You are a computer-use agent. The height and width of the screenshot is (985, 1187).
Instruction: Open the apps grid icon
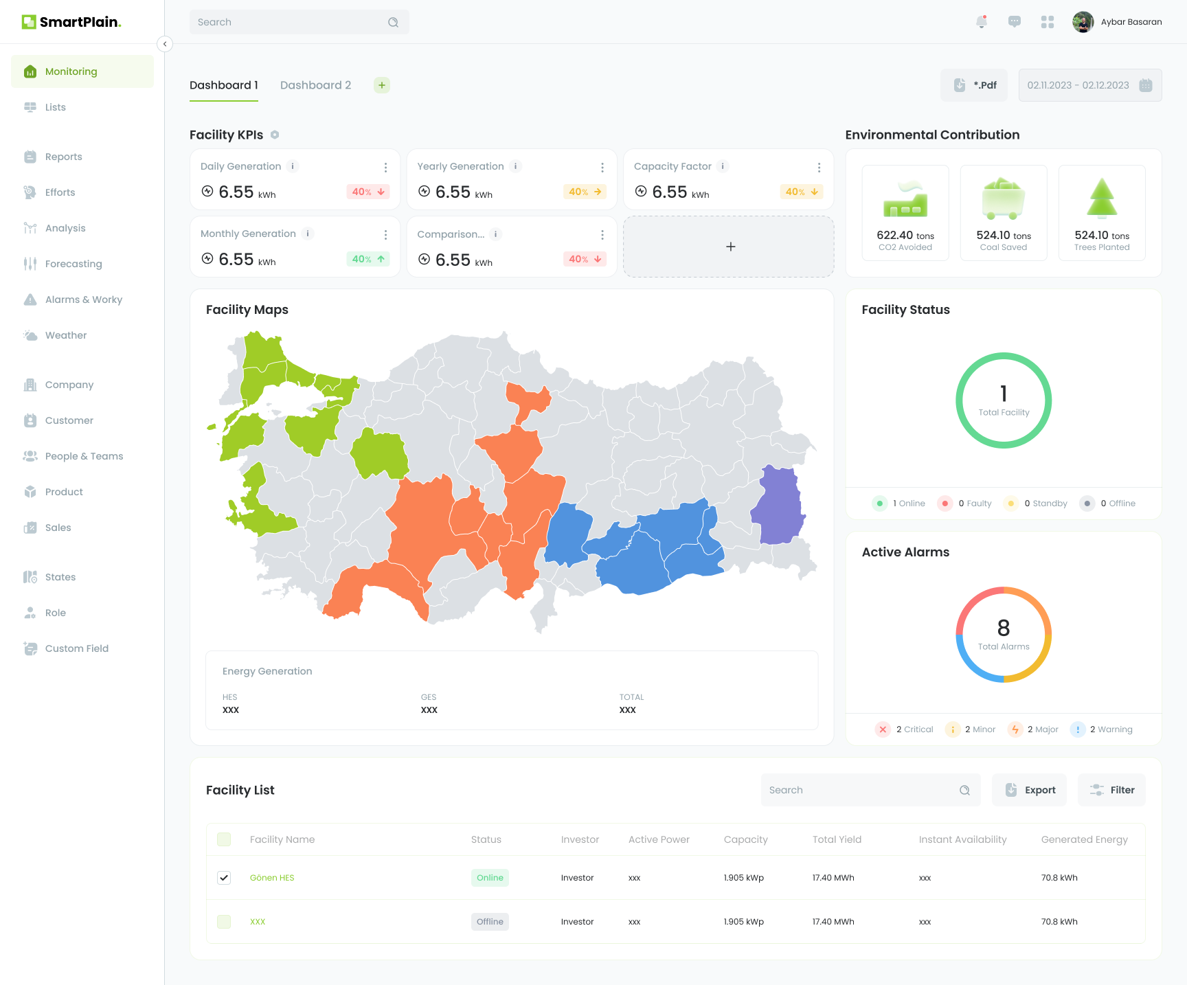(x=1048, y=22)
